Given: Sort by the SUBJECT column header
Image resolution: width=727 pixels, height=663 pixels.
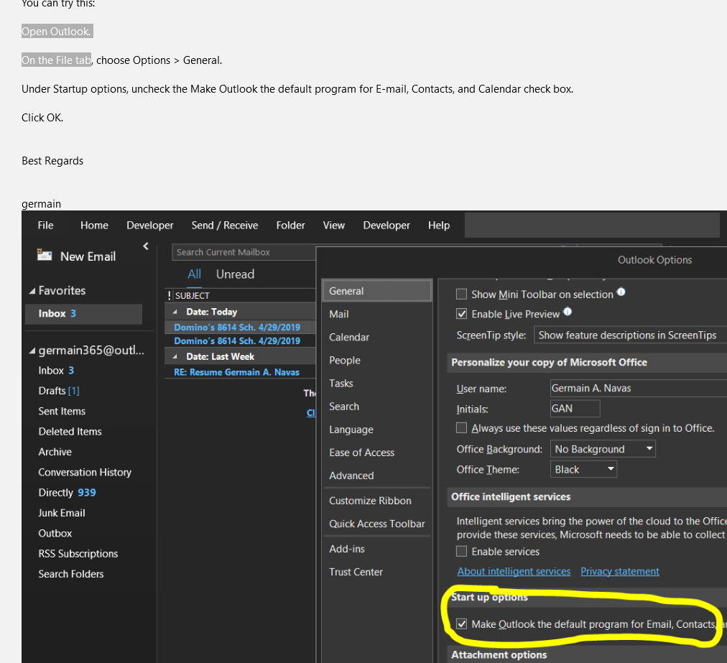Looking at the screenshot, I should 193,296.
